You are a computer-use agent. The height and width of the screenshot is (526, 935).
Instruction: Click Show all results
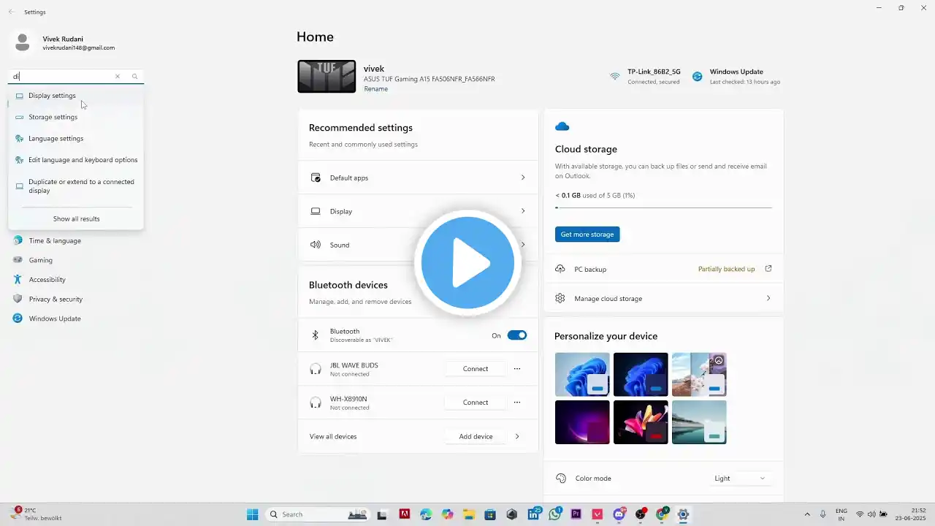(76, 218)
